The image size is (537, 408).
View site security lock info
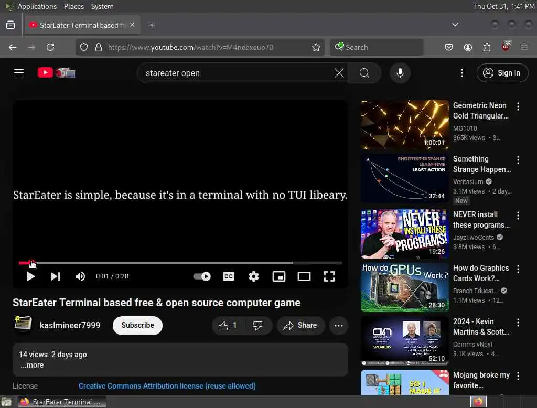tap(99, 47)
